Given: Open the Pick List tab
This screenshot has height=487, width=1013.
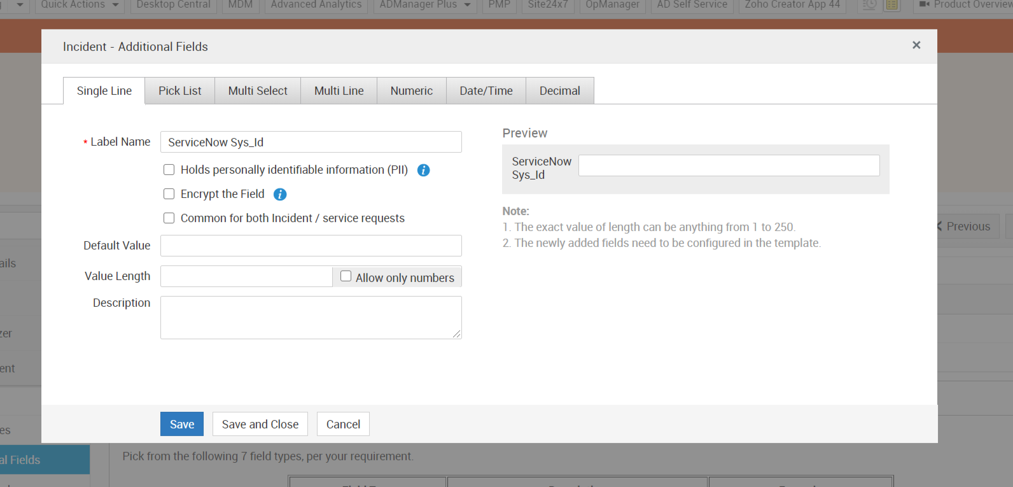Looking at the screenshot, I should 180,90.
